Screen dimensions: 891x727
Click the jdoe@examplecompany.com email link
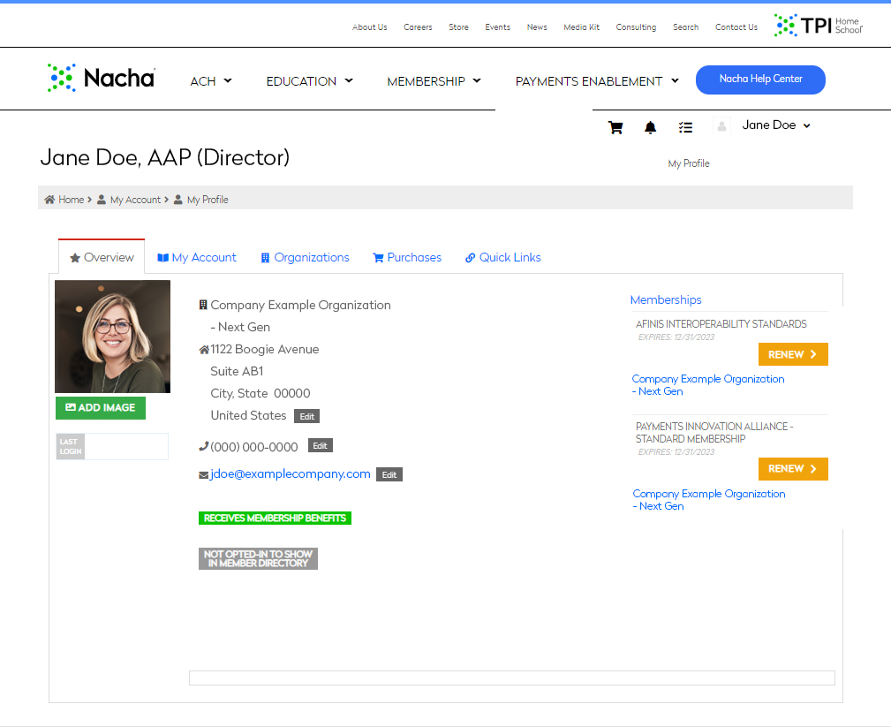coord(290,474)
